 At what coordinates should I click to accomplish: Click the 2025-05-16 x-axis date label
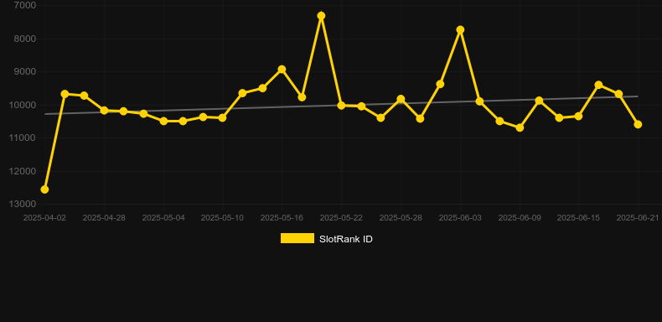(x=282, y=218)
